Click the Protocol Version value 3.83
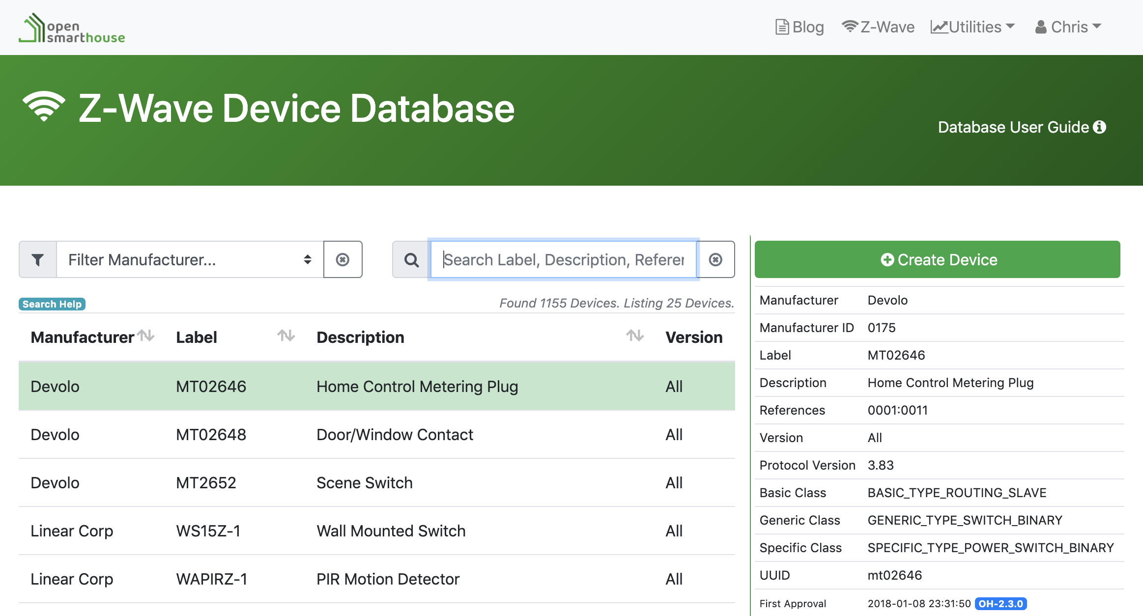This screenshot has width=1143, height=616. click(881, 465)
